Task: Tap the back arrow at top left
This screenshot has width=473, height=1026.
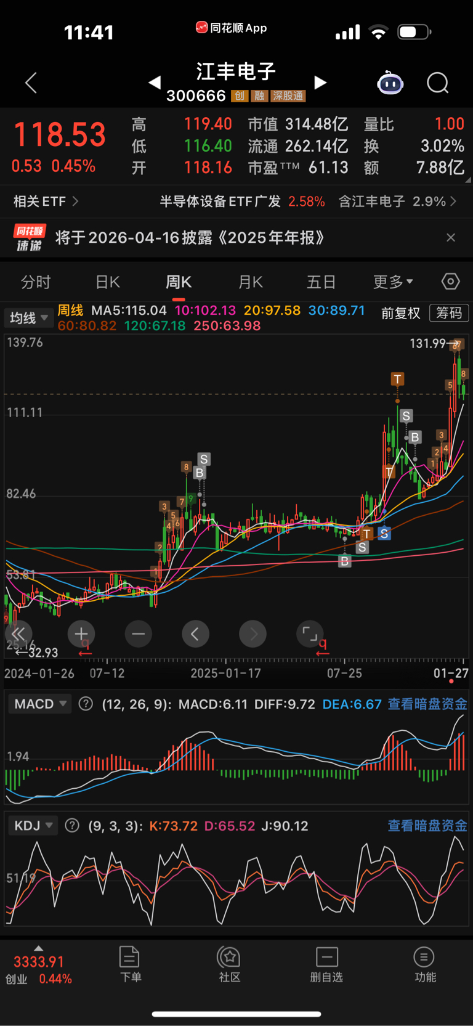Action: click(31, 83)
